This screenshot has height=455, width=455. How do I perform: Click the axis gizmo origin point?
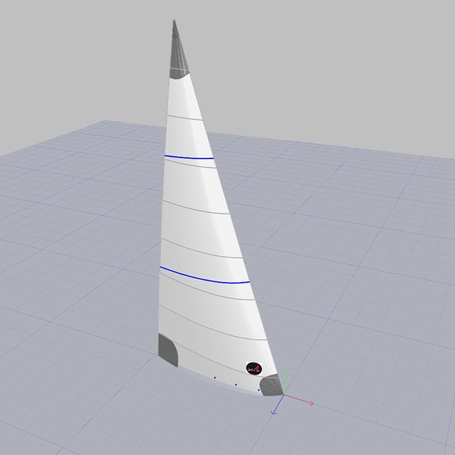coord(283,395)
